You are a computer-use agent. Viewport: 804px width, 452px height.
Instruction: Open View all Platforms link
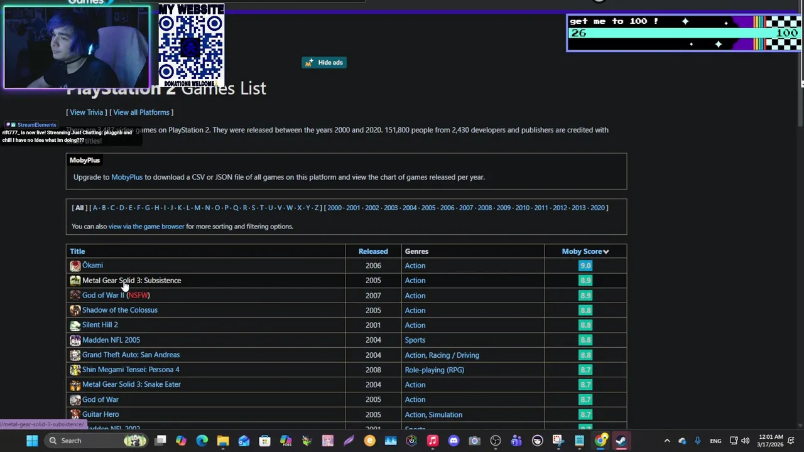[141, 112]
